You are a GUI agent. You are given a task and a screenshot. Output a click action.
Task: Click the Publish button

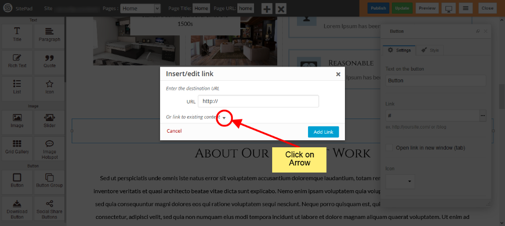(378, 9)
